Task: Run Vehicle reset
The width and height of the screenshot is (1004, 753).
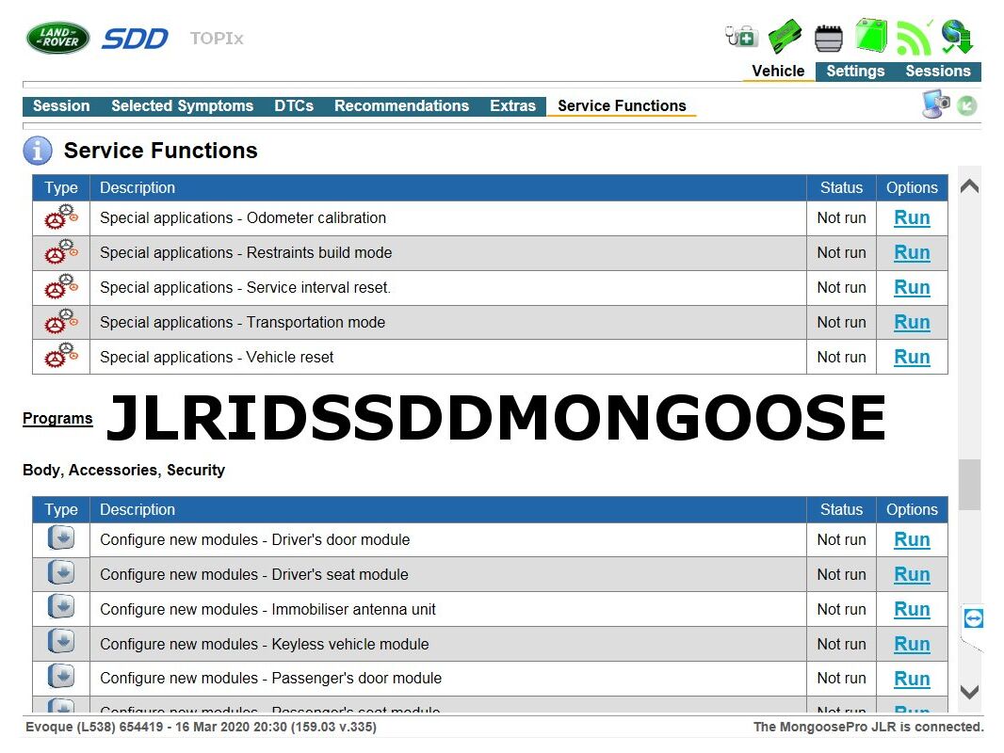Action: pyautogui.click(x=912, y=357)
